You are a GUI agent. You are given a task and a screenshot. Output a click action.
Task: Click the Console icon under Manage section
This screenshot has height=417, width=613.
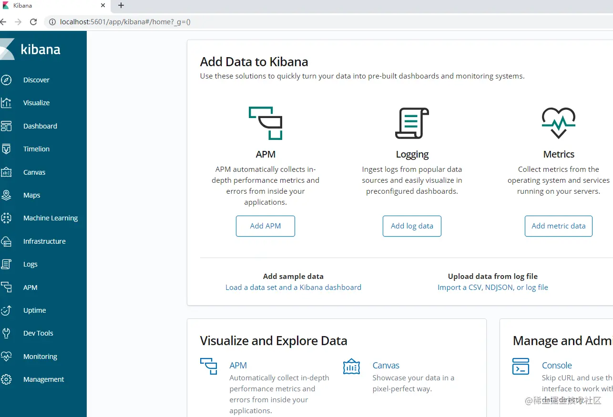[x=521, y=366]
